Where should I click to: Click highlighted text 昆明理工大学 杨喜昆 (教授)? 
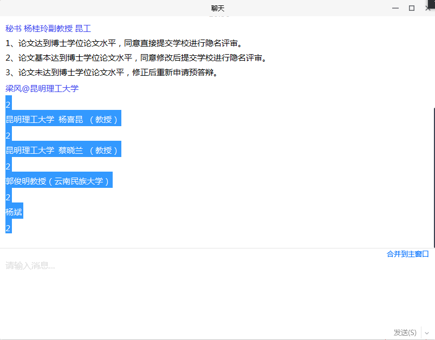tap(63, 119)
